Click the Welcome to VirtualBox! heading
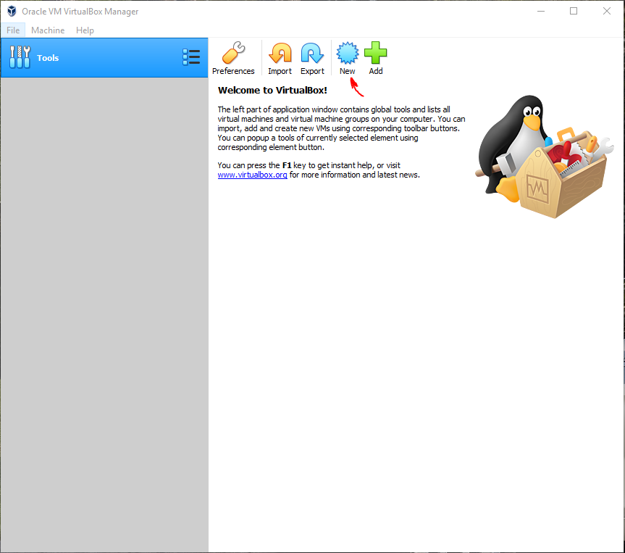Viewport: 625px width, 553px height. (272, 90)
